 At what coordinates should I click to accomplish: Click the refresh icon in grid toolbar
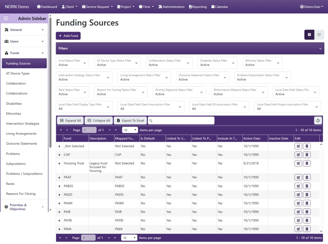pyautogui.click(x=318, y=121)
